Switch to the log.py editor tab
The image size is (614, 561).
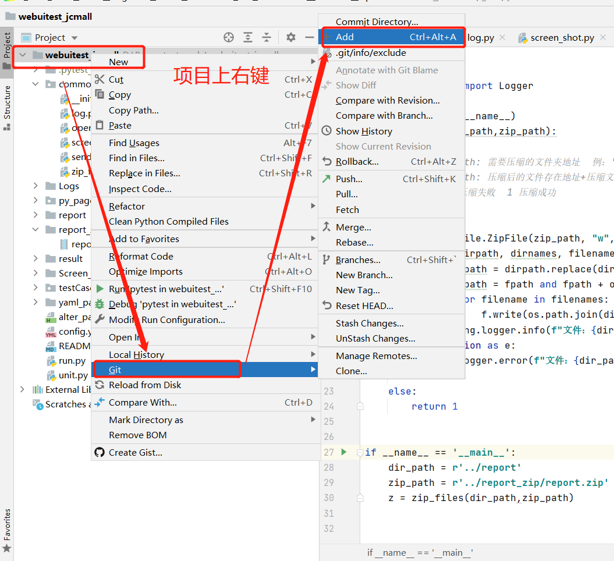click(x=481, y=38)
